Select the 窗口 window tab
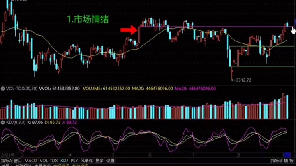 pyautogui.click(x=18, y=160)
